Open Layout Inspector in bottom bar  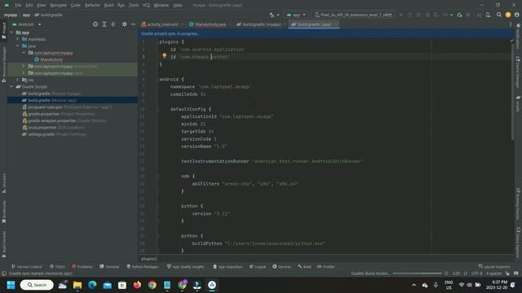tap(494, 266)
